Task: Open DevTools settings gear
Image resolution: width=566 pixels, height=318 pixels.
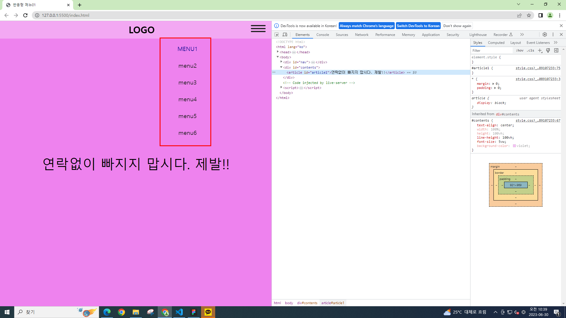Action: pos(545,34)
